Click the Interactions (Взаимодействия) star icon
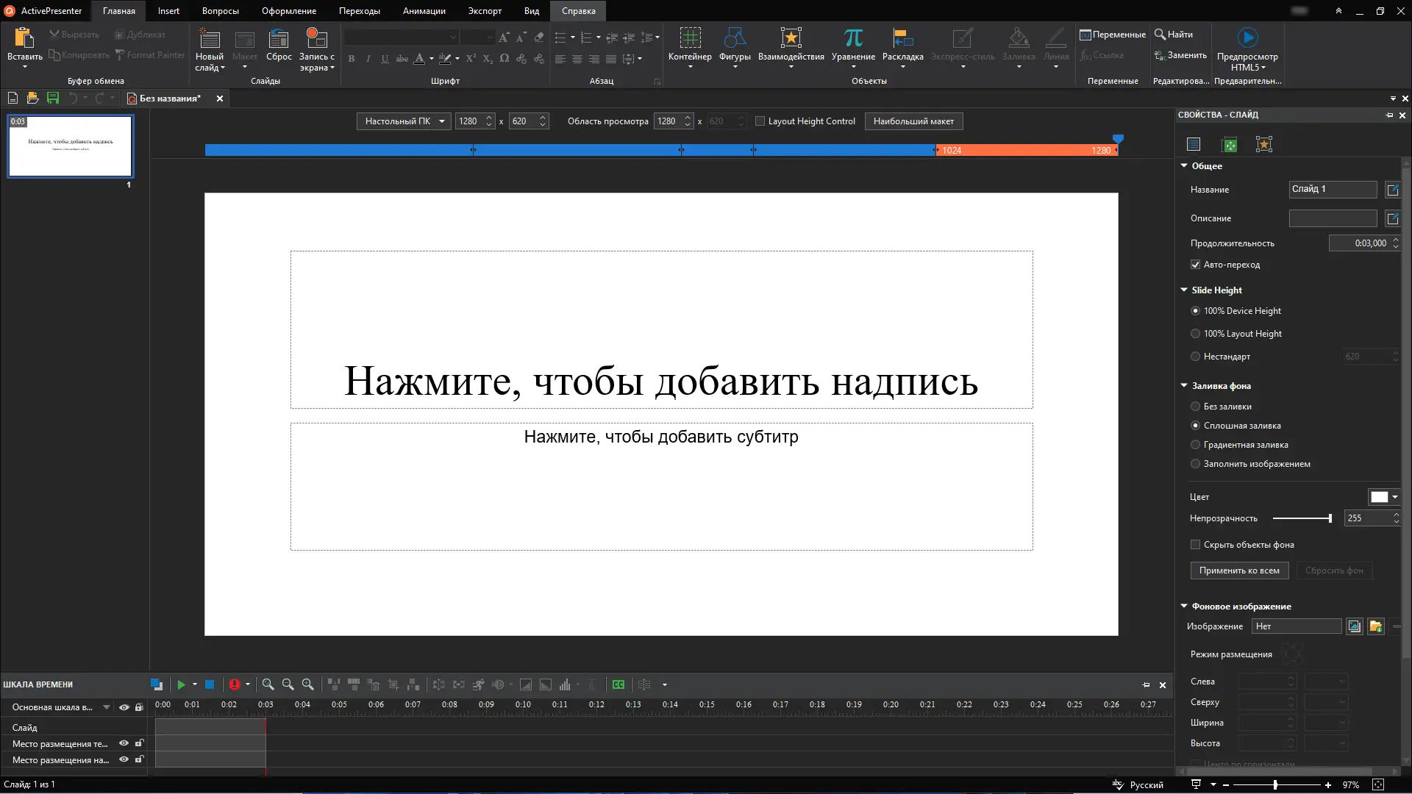The width and height of the screenshot is (1412, 794). 791,38
